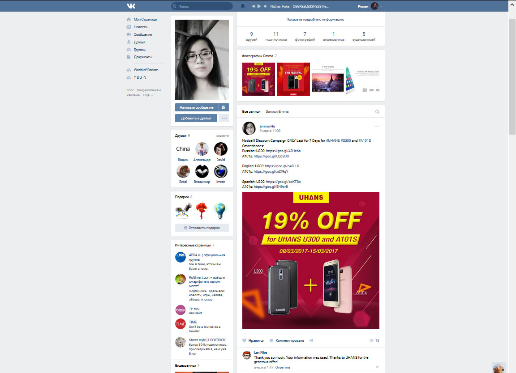
Task: Search wall posts with magnifier icon
Action: (x=377, y=112)
